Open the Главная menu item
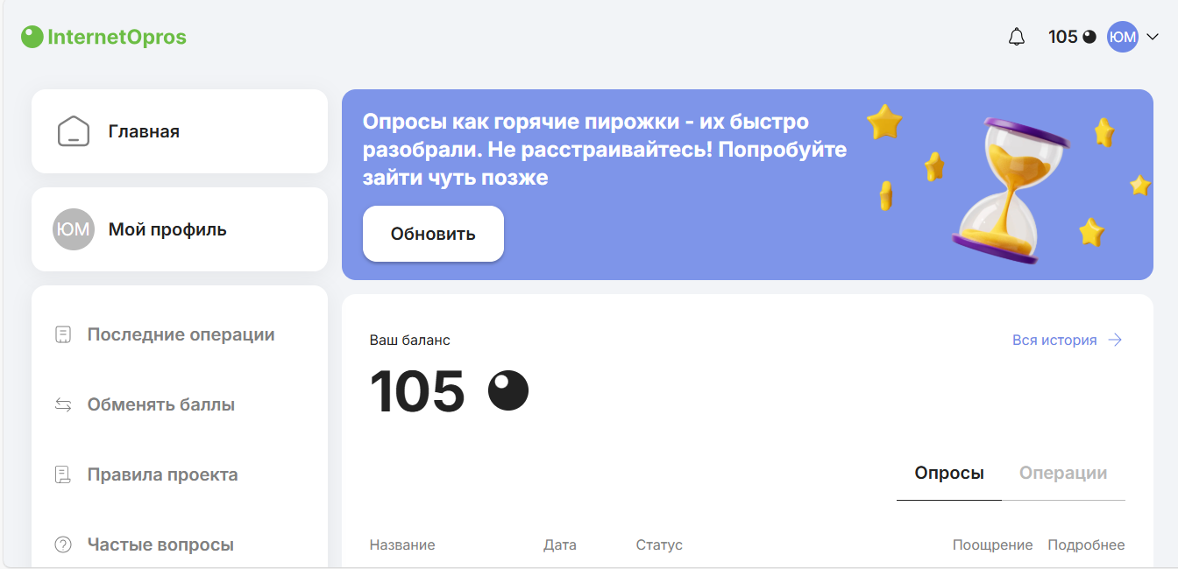The height and width of the screenshot is (569, 1178). point(144,131)
